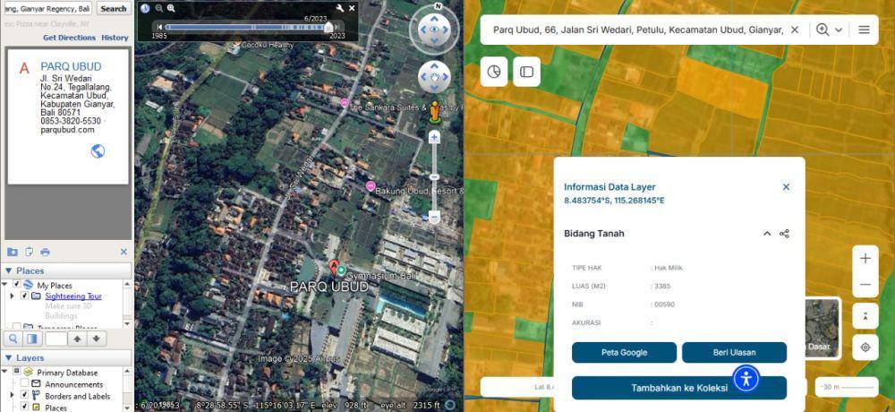This screenshot has width=895, height=412.
Task: Click the PARQ UBUD red placemark A
Action: click(335, 268)
